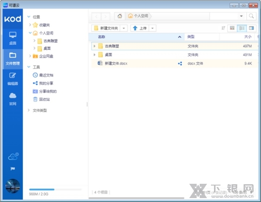This screenshot has width=261, height=202.
Task: Open the dropdown arrow beside 上传
Action: (153, 28)
